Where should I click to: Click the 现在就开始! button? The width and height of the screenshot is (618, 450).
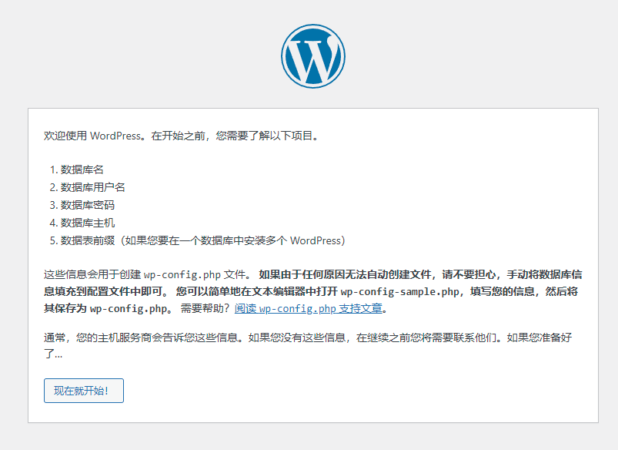[x=83, y=391]
